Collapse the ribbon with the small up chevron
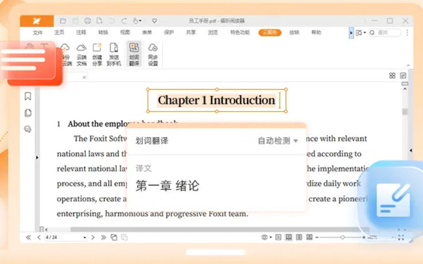 408,65
